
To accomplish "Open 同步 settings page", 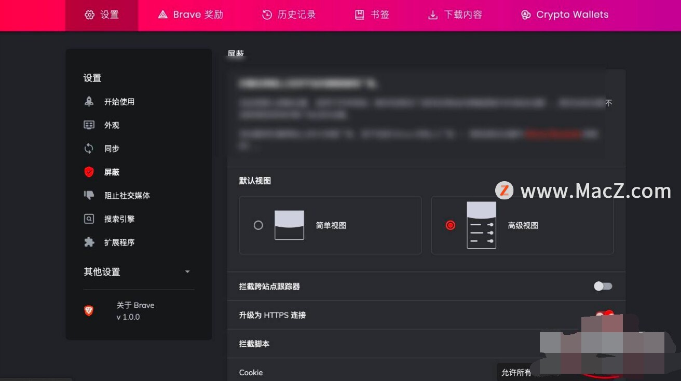I will pos(112,148).
